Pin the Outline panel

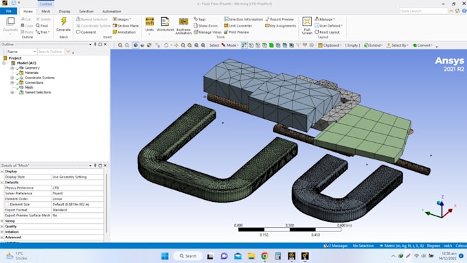(95, 45)
